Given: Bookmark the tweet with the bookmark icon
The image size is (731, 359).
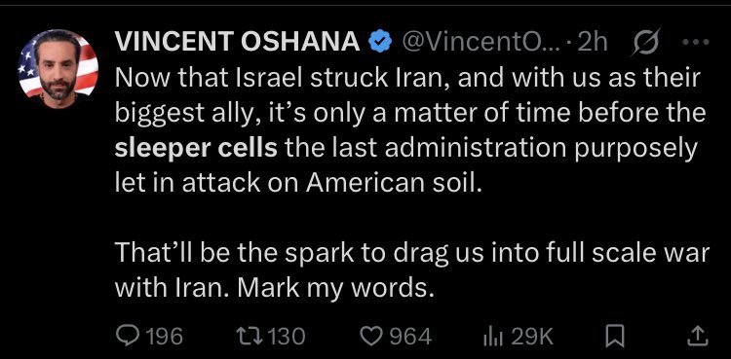Looking at the screenshot, I should pos(614,337).
